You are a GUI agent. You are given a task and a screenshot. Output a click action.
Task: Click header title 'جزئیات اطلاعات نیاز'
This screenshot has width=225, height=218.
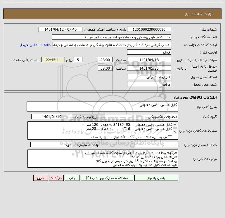199,14
